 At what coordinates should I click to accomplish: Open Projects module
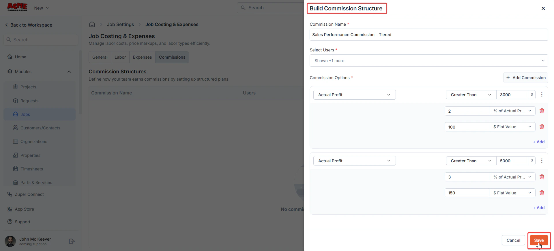pos(40,87)
